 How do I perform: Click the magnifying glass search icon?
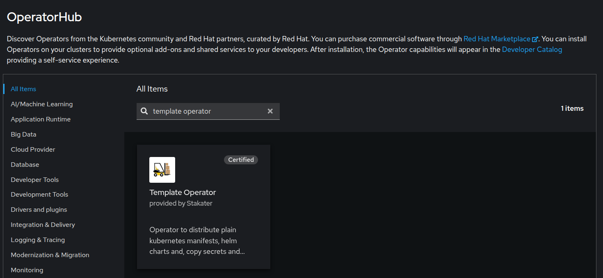[x=144, y=111]
